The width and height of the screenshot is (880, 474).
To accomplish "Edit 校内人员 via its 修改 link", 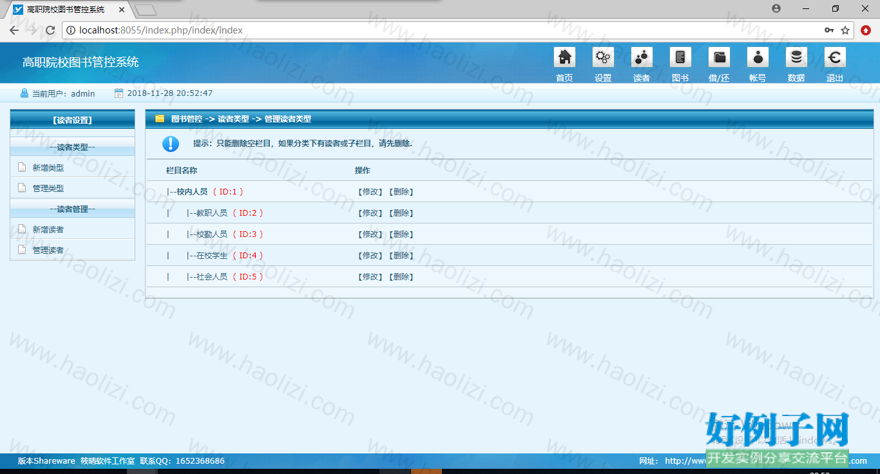I will [370, 192].
